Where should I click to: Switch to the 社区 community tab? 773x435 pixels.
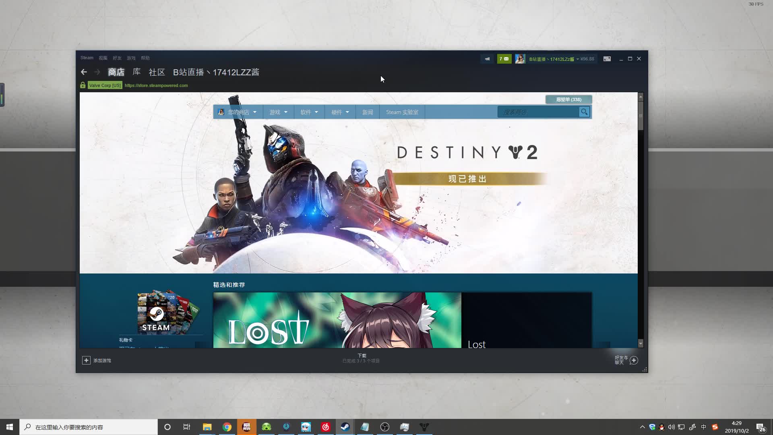(x=157, y=72)
